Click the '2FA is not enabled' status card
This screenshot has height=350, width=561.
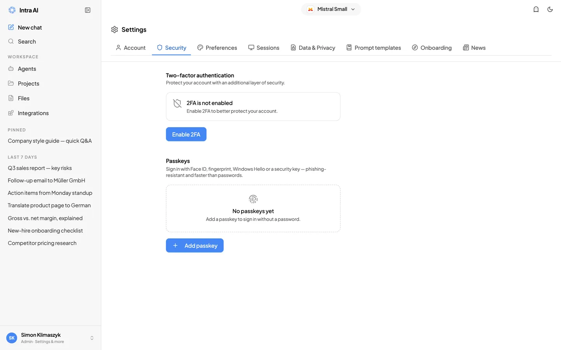253,107
